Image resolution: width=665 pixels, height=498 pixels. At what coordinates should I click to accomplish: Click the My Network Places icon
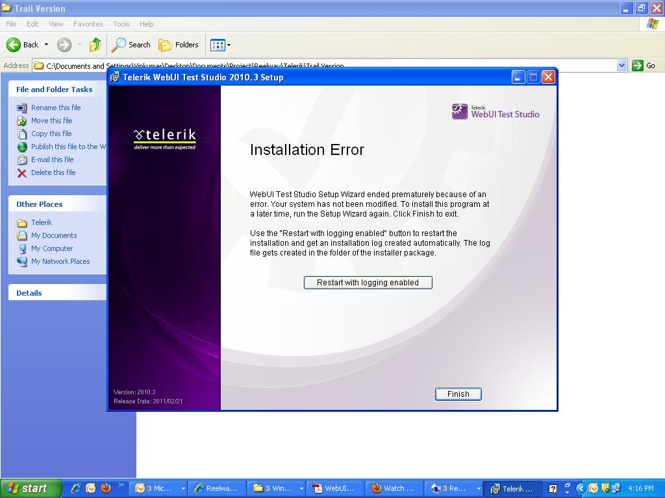point(22,262)
